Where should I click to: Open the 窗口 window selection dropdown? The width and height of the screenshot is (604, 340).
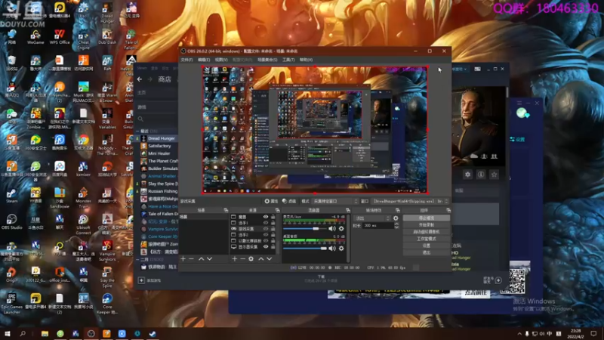[x=410, y=201]
